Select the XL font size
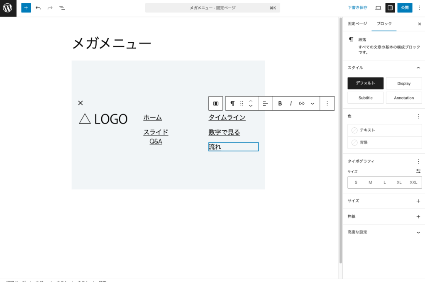 point(399,182)
